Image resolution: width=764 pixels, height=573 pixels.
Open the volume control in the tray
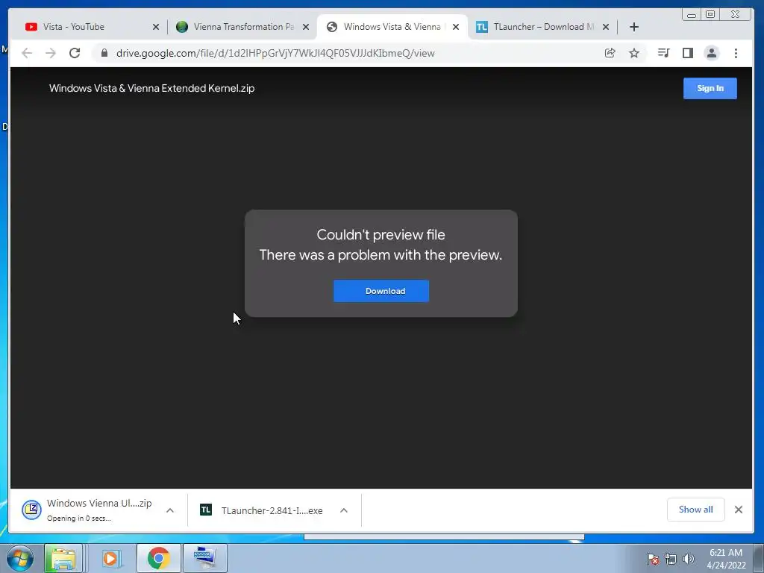tap(689, 559)
